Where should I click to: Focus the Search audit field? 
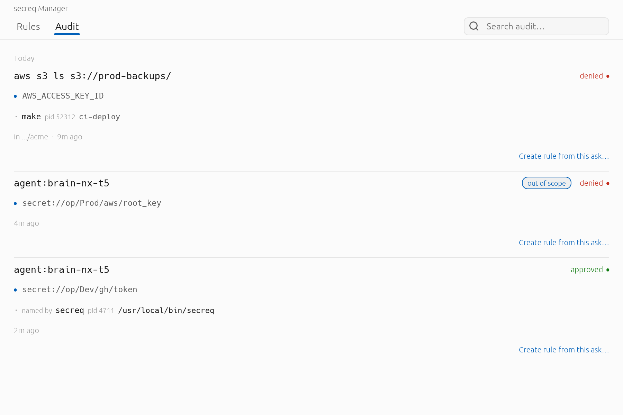536,26
